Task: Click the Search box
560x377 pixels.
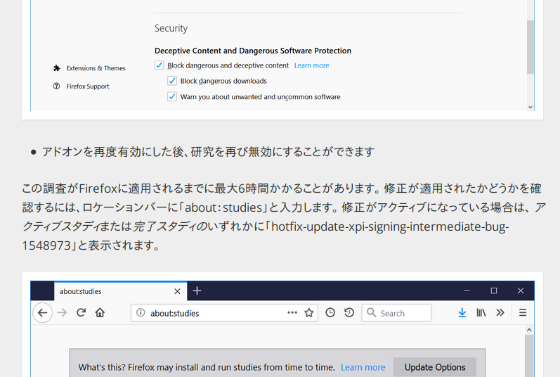Action: (x=396, y=313)
